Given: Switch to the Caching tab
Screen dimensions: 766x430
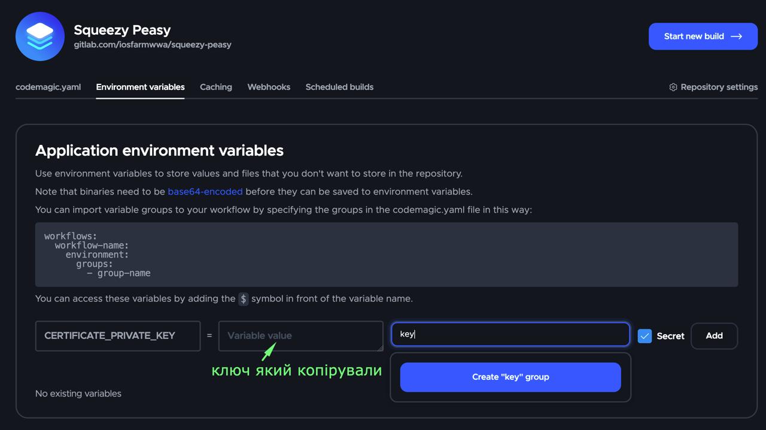Looking at the screenshot, I should pyautogui.click(x=216, y=87).
